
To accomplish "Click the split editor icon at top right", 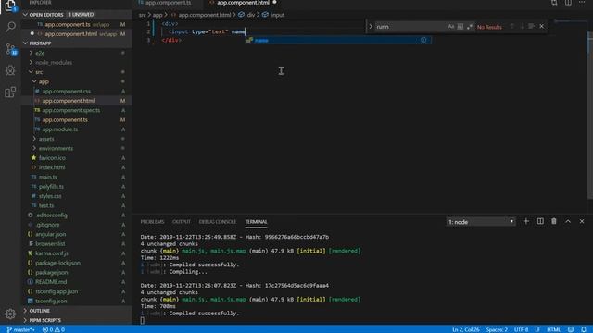I will (x=568, y=3).
